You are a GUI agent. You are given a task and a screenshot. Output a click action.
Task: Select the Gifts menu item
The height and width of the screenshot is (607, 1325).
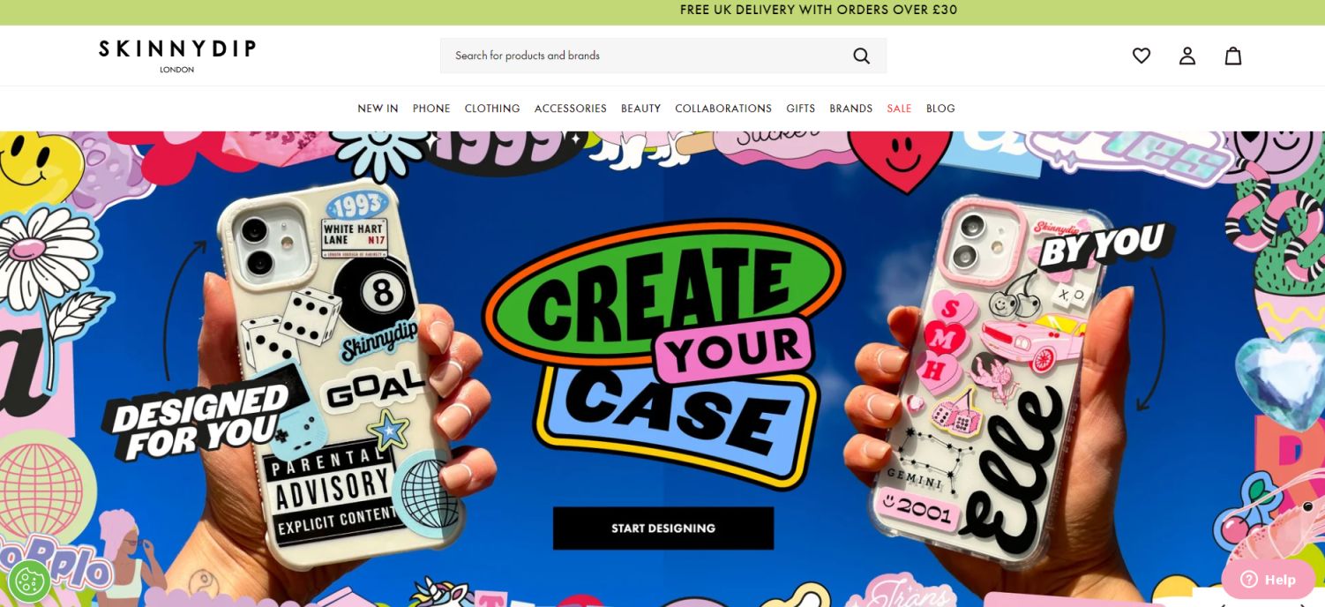pyautogui.click(x=801, y=109)
